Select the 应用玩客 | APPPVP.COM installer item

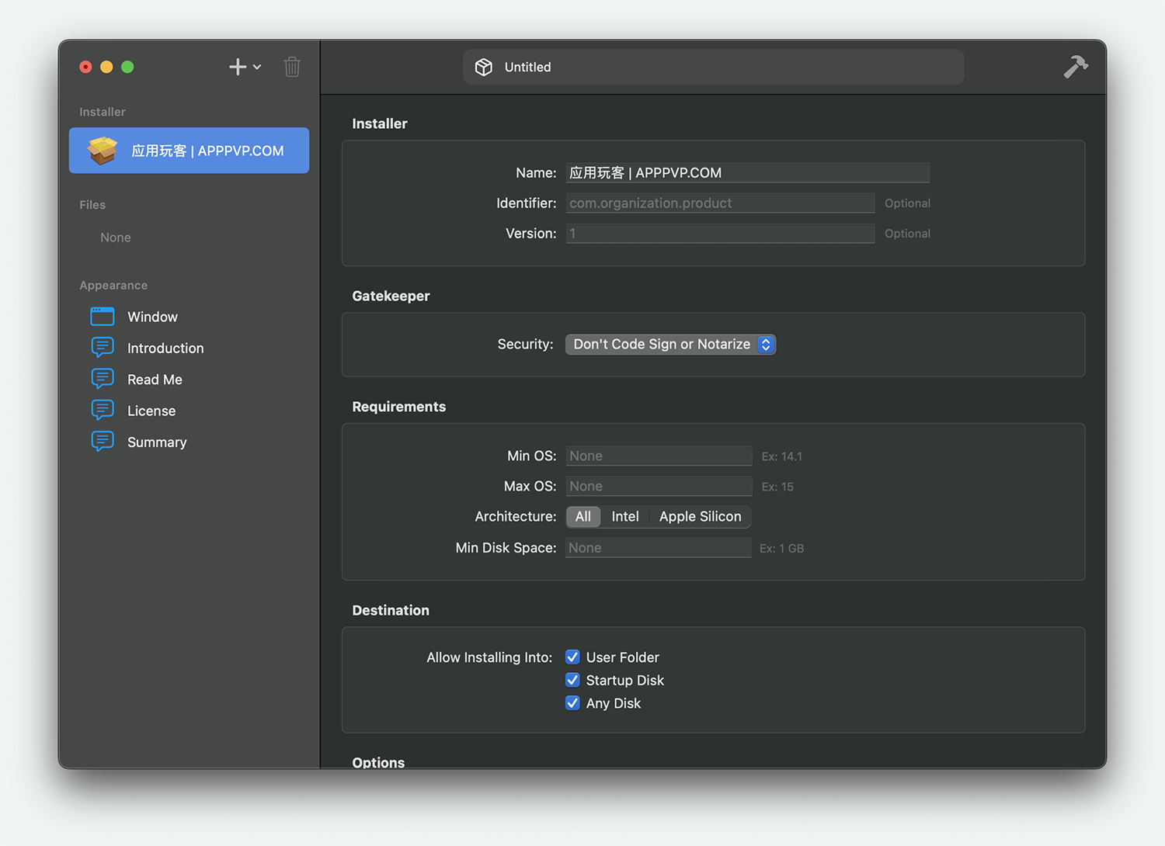189,151
